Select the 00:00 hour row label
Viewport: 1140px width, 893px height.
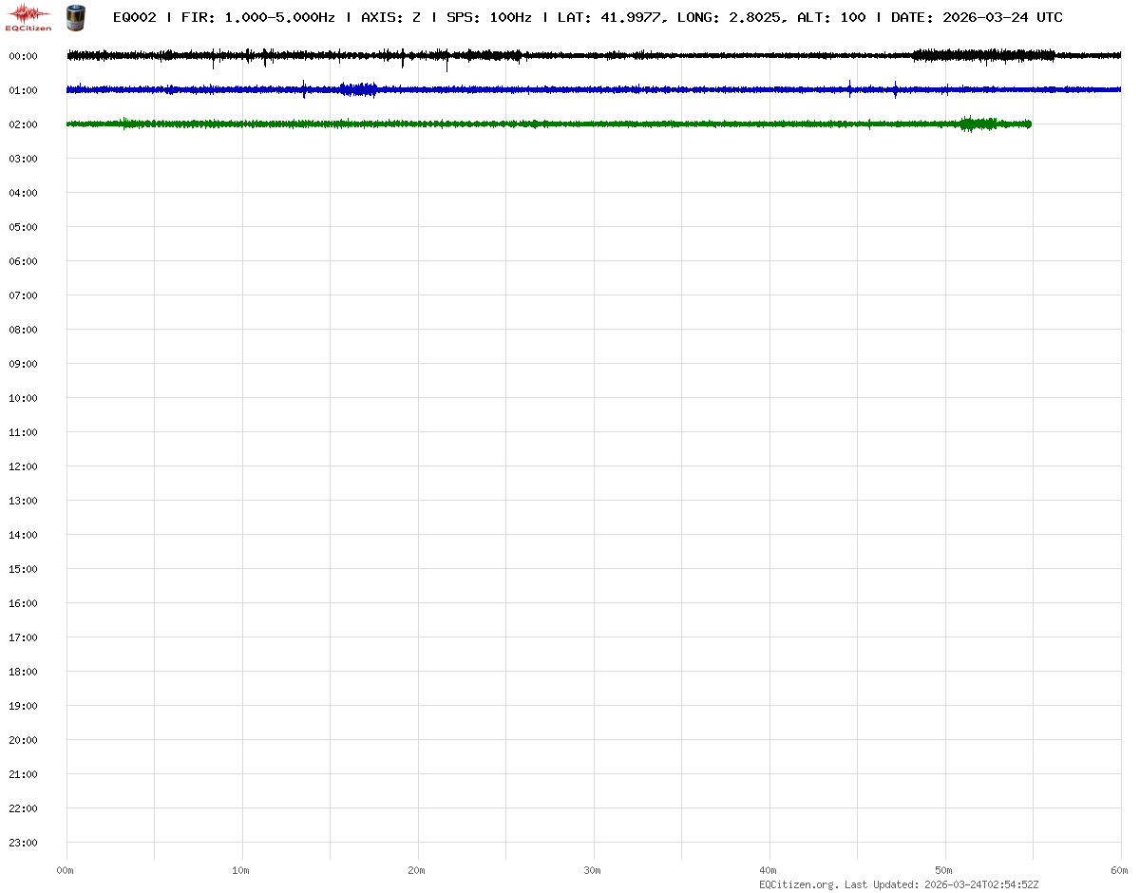[x=23, y=56]
